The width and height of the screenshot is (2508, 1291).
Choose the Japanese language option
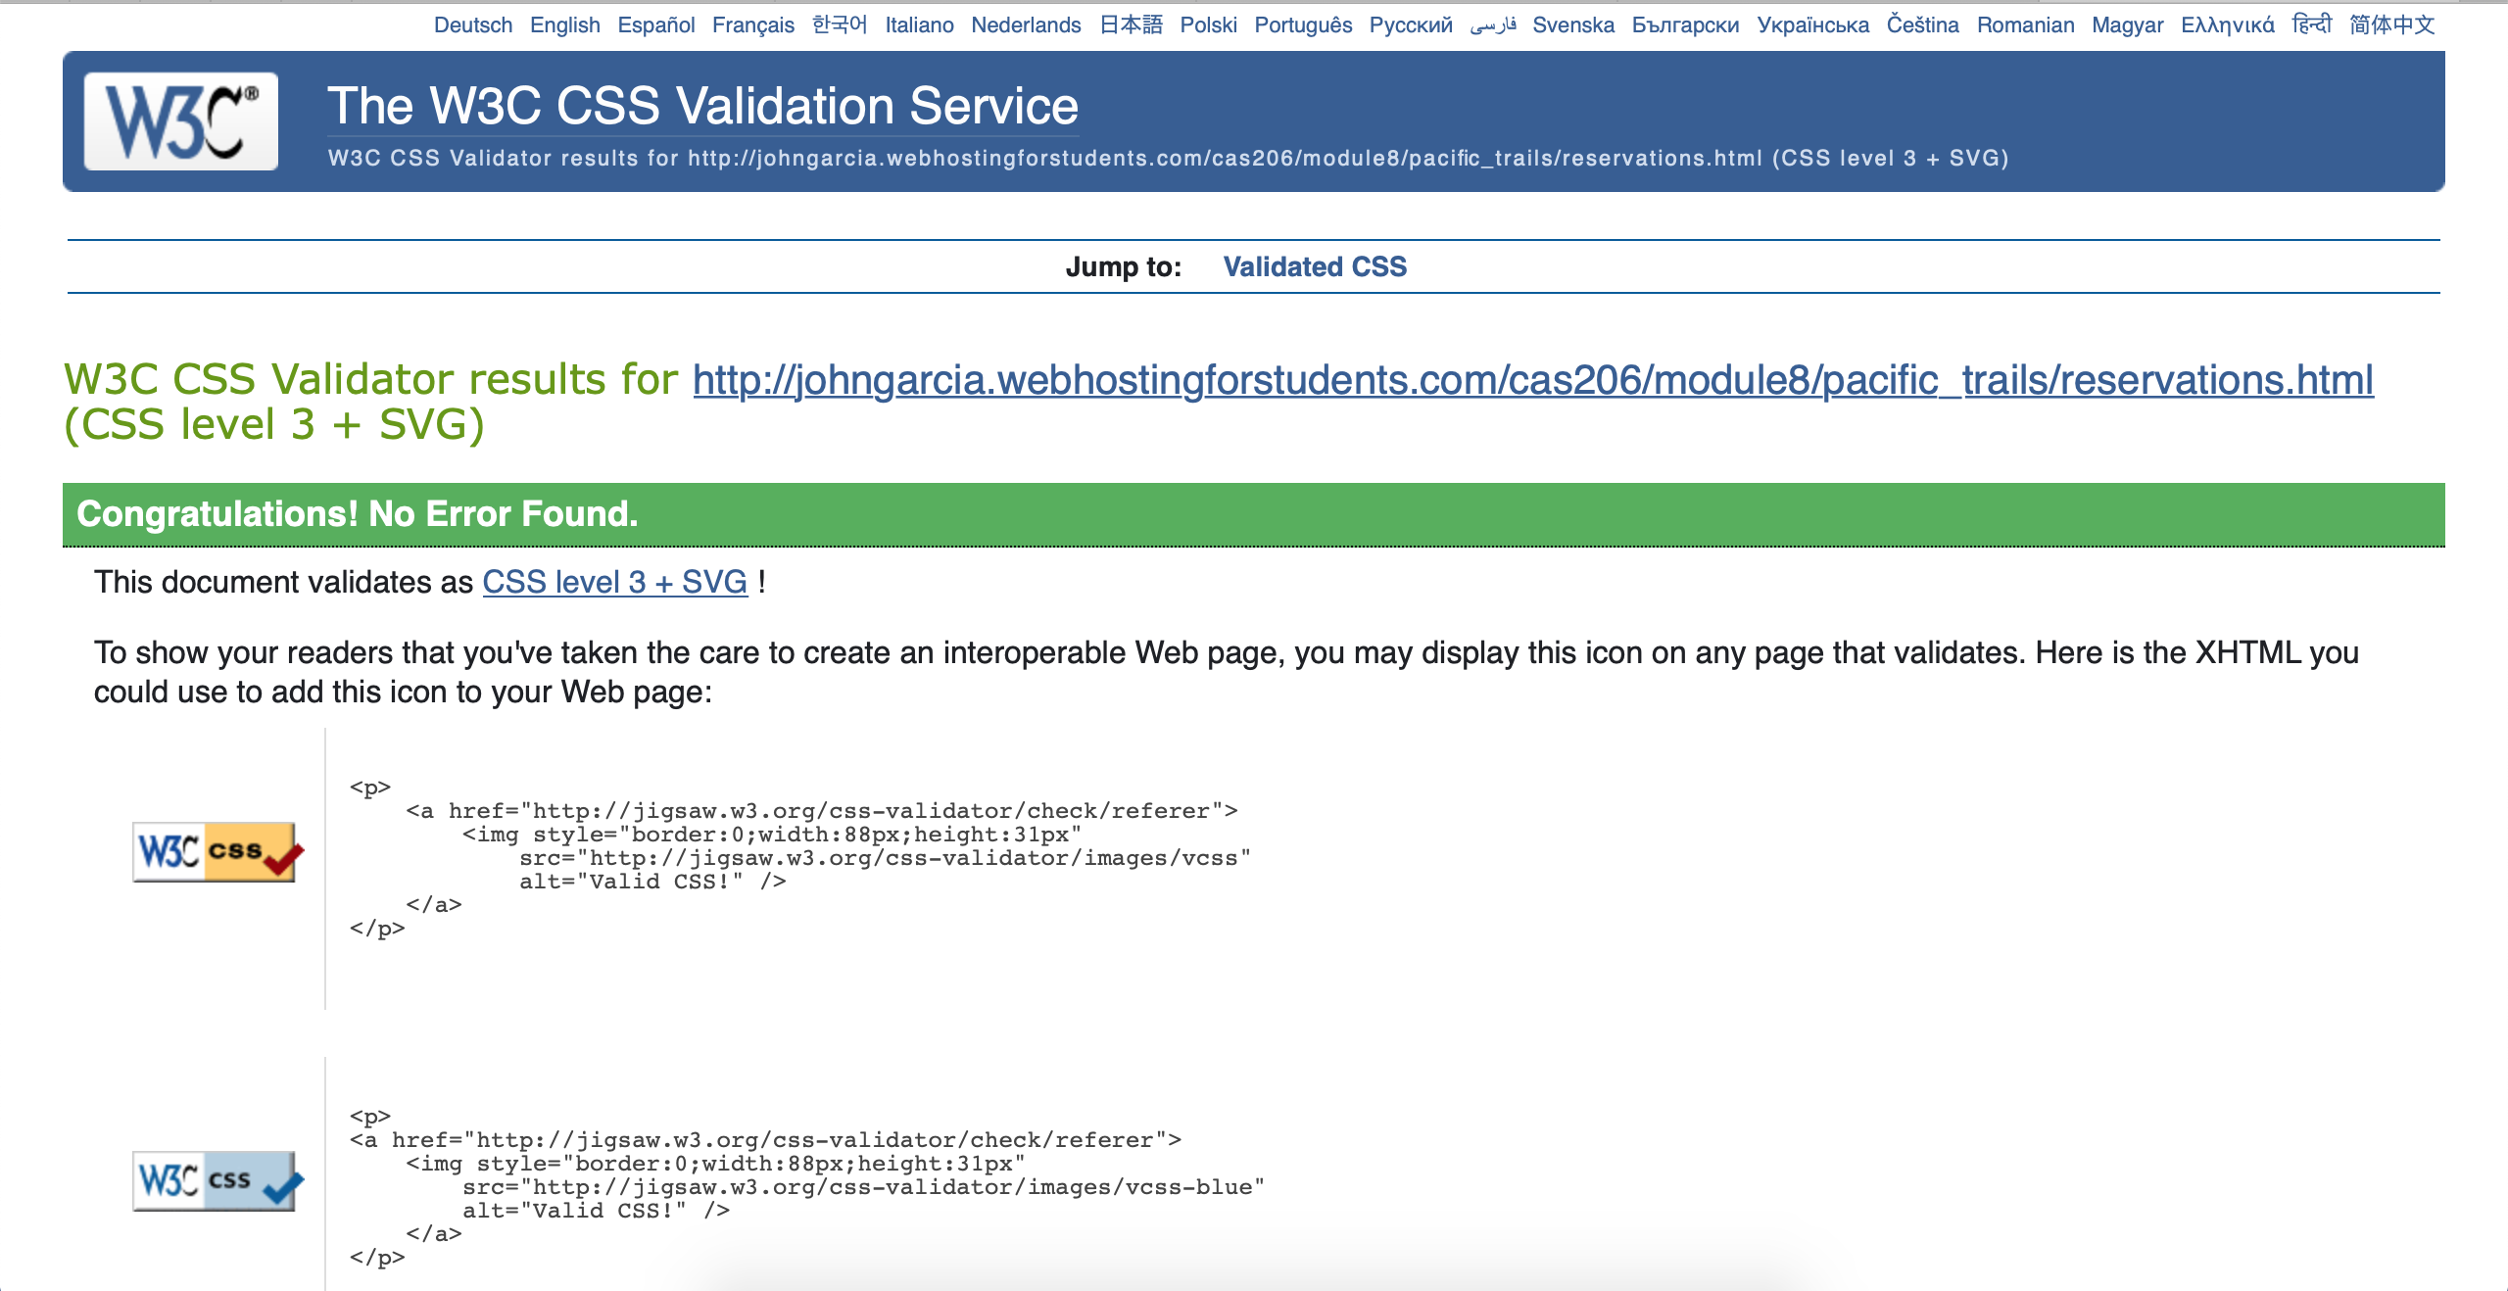[x=1130, y=24]
